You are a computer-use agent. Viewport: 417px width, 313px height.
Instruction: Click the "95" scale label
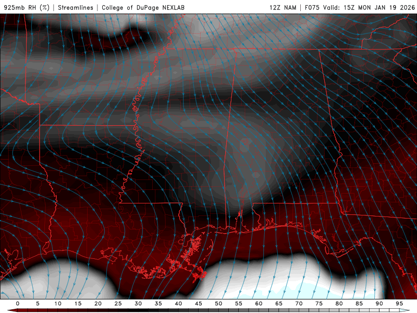(x=399, y=304)
